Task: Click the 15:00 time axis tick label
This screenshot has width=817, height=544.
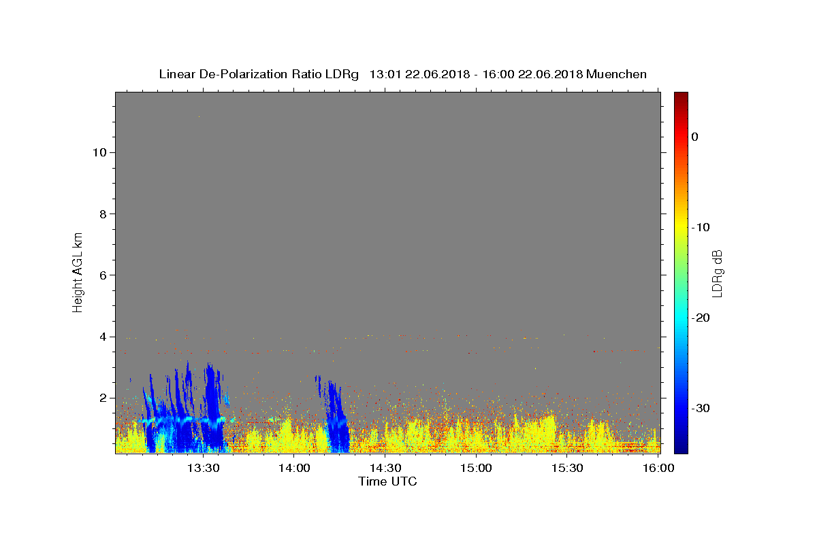Action: [x=476, y=468]
